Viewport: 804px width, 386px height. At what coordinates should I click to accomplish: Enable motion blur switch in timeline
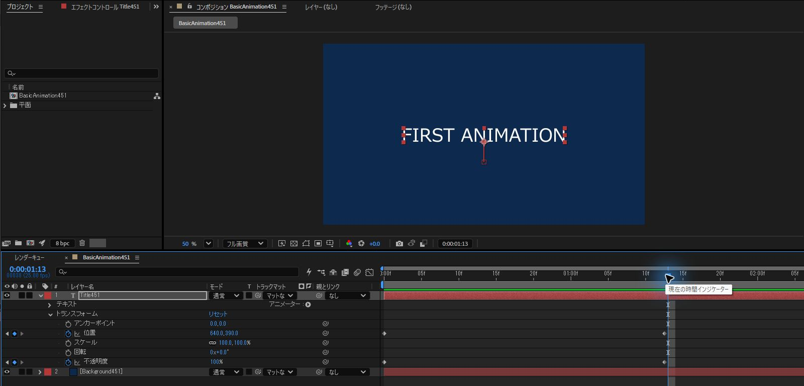357,272
